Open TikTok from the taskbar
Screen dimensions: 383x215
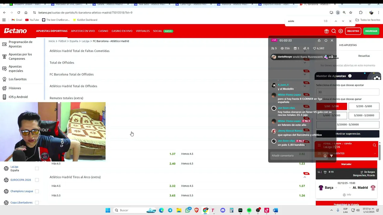pyautogui.click(x=267, y=210)
